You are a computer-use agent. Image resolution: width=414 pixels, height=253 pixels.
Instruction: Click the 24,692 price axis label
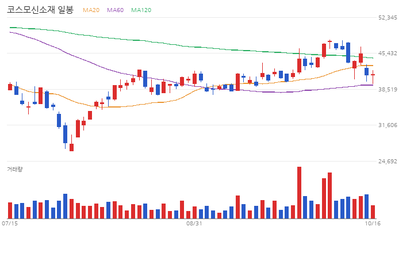(388, 162)
